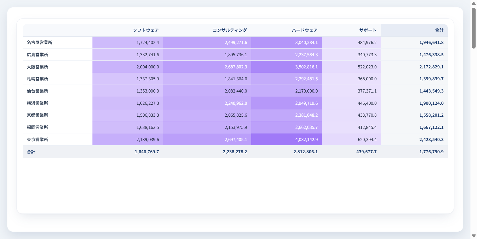Select the cell with value 2,004,000.0

point(128,67)
